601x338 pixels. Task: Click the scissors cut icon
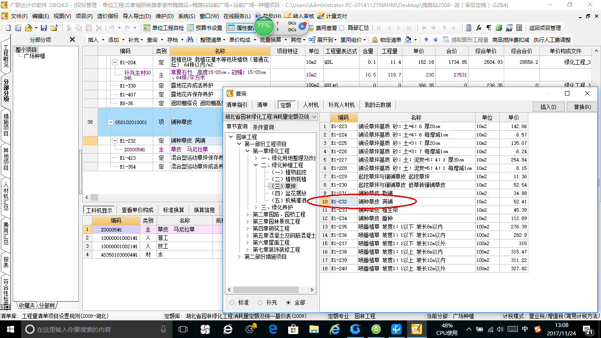69,28
